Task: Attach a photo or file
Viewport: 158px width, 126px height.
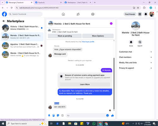Action: click(x=53, y=116)
